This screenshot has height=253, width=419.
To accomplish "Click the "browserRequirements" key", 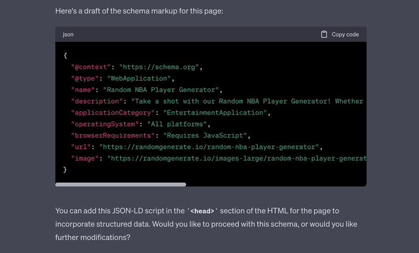I will [113, 136].
